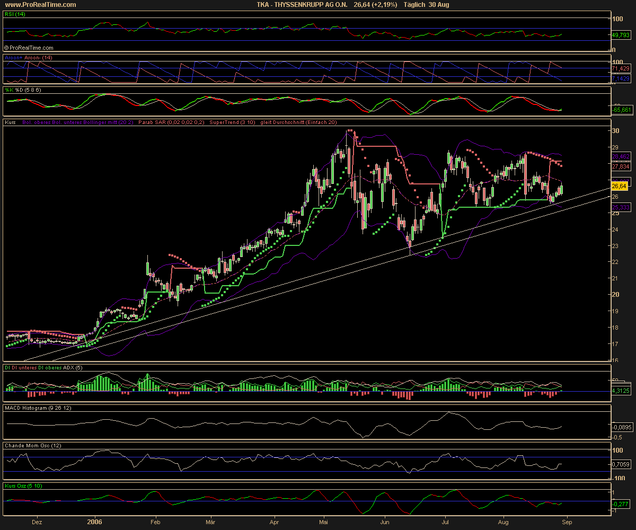636x530 pixels.
Task: Click the Kurs label of the price chart
Action: point(10,122)
